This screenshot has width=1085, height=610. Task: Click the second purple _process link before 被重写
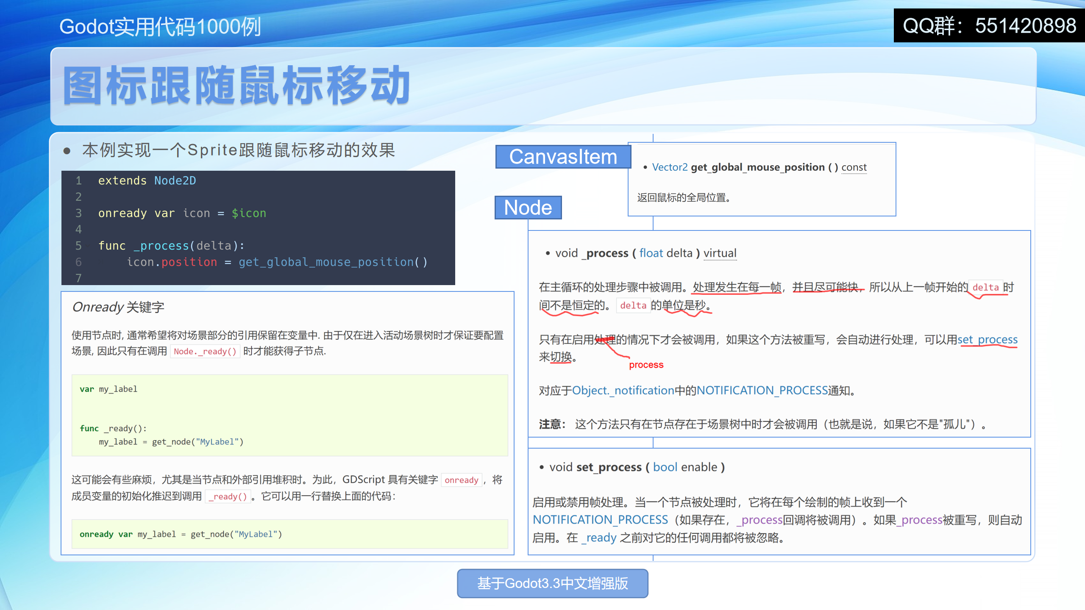[919, 519]
